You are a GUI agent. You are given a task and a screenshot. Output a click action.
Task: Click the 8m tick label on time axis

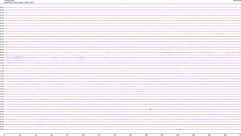click(67, 135)
